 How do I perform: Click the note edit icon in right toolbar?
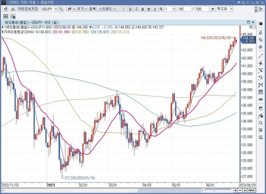(x=261, y=130)
